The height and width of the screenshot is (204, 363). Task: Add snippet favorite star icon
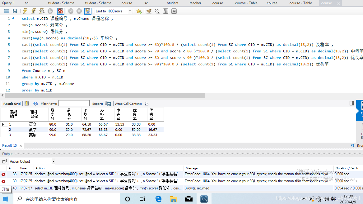139,11
